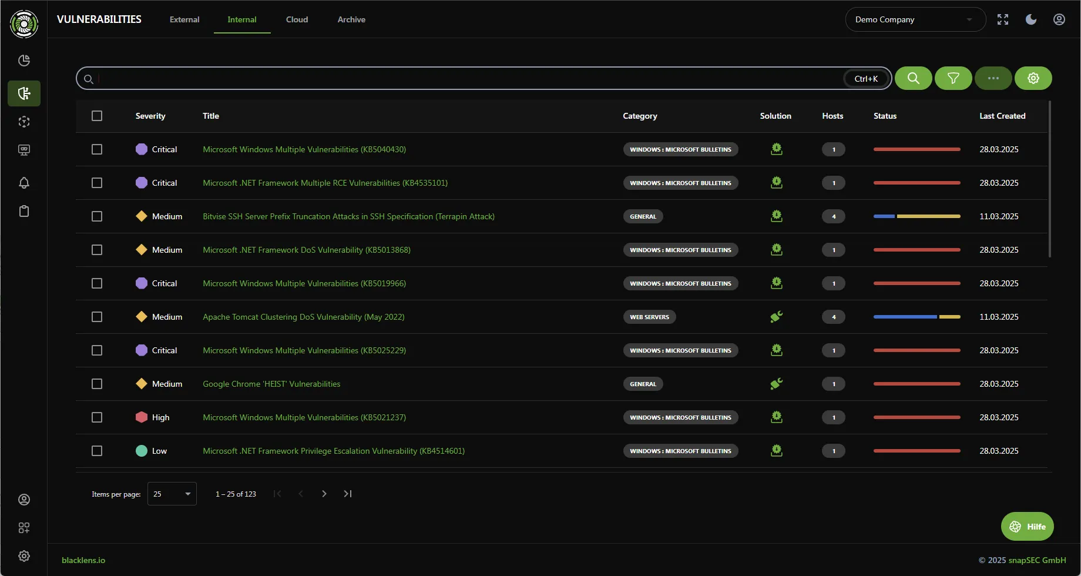Check the Google Chrome HEIST row checkbox

97,384
